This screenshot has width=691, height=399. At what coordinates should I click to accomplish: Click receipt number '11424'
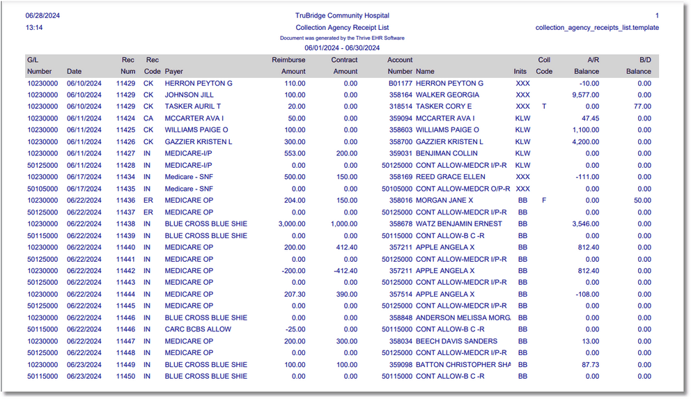click(125, 118)
